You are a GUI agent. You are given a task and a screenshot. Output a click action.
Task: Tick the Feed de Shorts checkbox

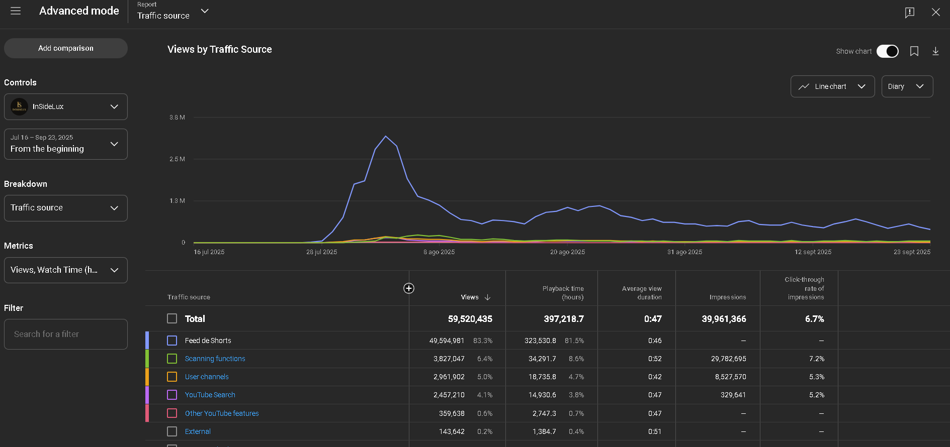pos(172,341)
